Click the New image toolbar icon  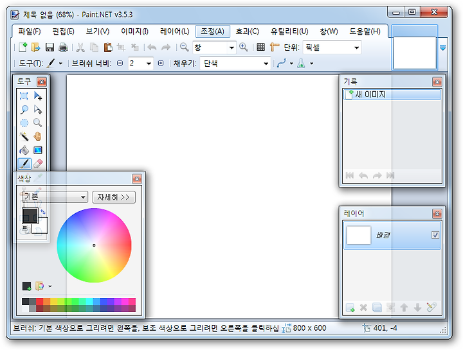(x=23, y=47)
